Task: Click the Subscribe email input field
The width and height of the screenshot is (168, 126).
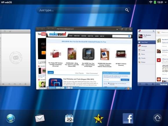Action: 112,80
